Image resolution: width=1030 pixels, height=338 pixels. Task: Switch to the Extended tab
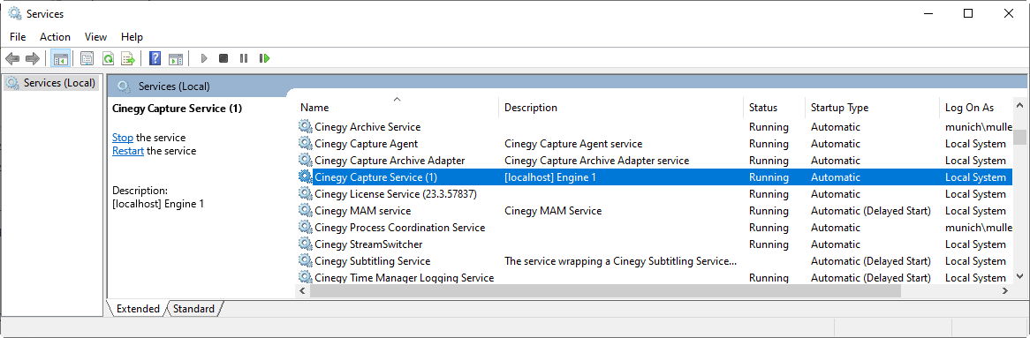tap(138, 309)
